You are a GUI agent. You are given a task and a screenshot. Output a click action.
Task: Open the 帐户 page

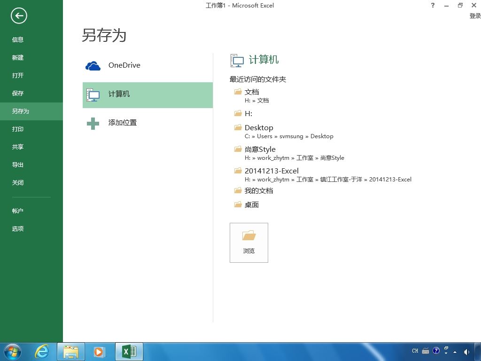17,211
